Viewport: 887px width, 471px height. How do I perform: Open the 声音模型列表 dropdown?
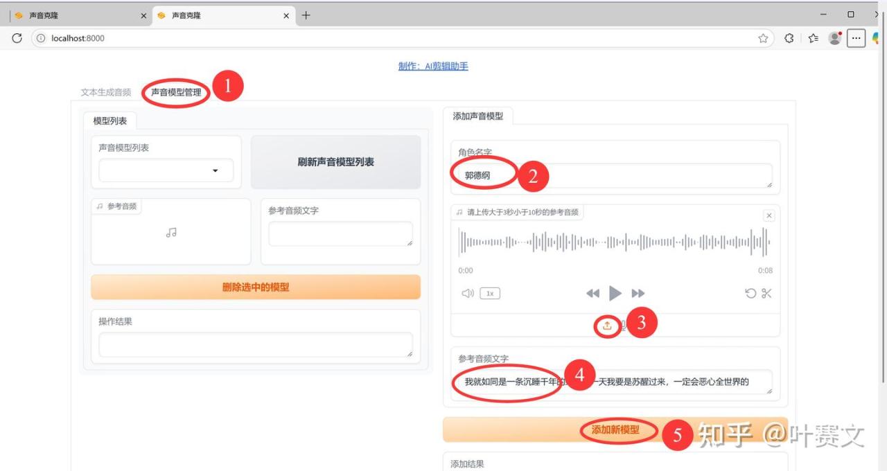[x=166, y=170]
